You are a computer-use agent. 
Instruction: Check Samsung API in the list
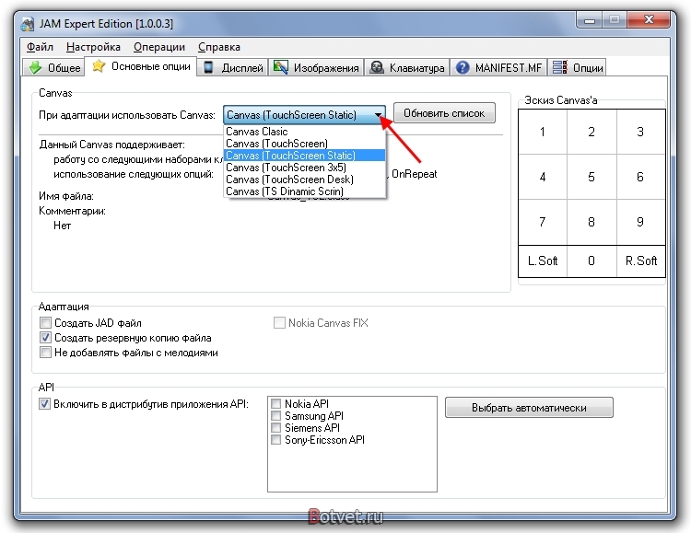(x=275, y=415)
